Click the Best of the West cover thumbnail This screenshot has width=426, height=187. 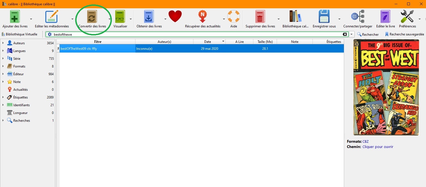click(x=386, y=87)
